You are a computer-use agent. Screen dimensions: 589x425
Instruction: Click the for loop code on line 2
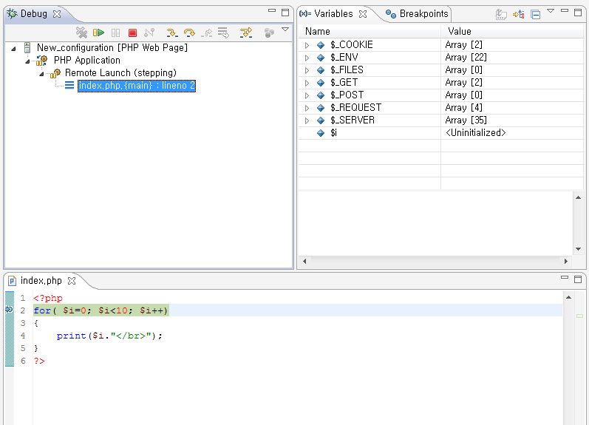pos(101,310)
